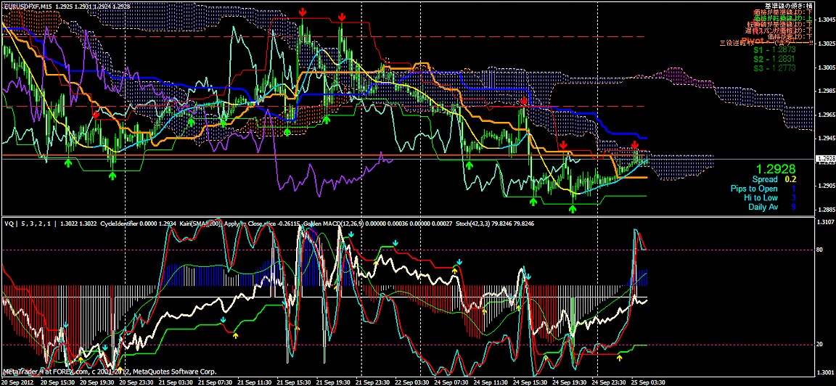The height and width of the screenshot is (386, 836).
Task: Select the Stoch(42,3,3) label text
Action: (474, 223)
